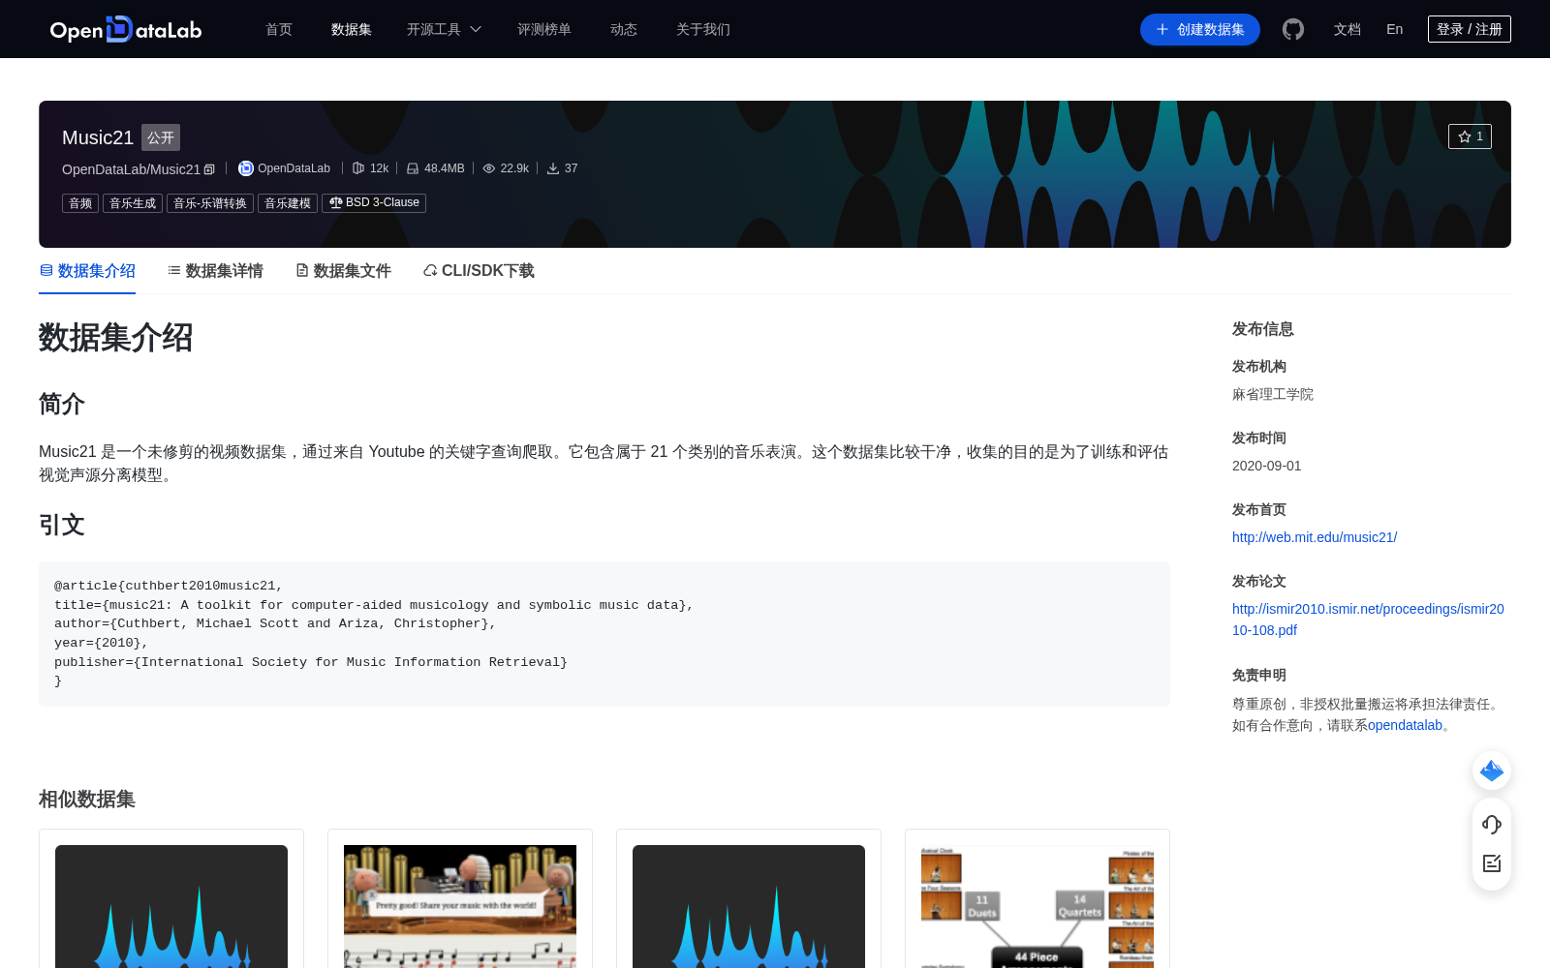Click the 公开 visibility badge
The image size is (1550, 968).
click(161, 137)
